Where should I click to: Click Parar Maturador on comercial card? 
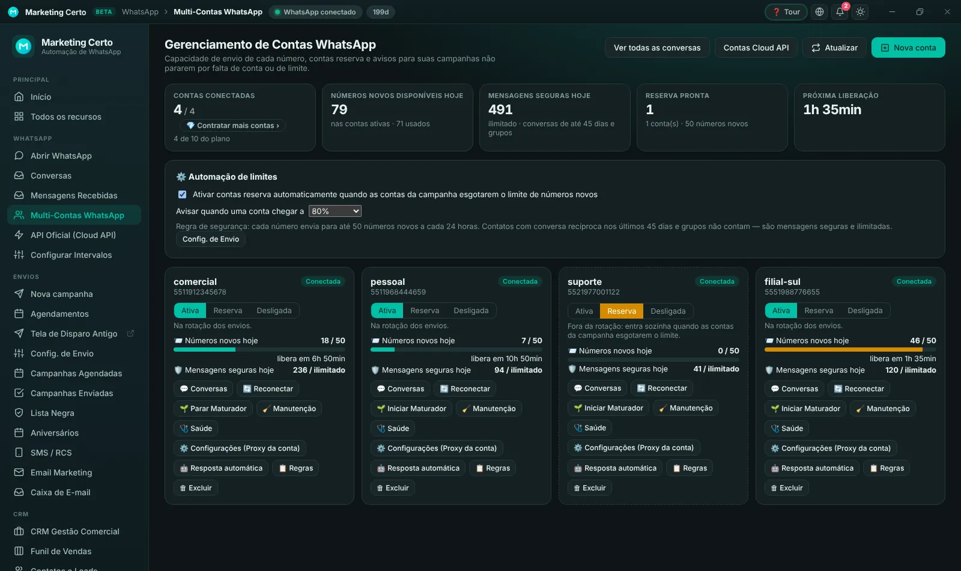click(x=213, y=409)
